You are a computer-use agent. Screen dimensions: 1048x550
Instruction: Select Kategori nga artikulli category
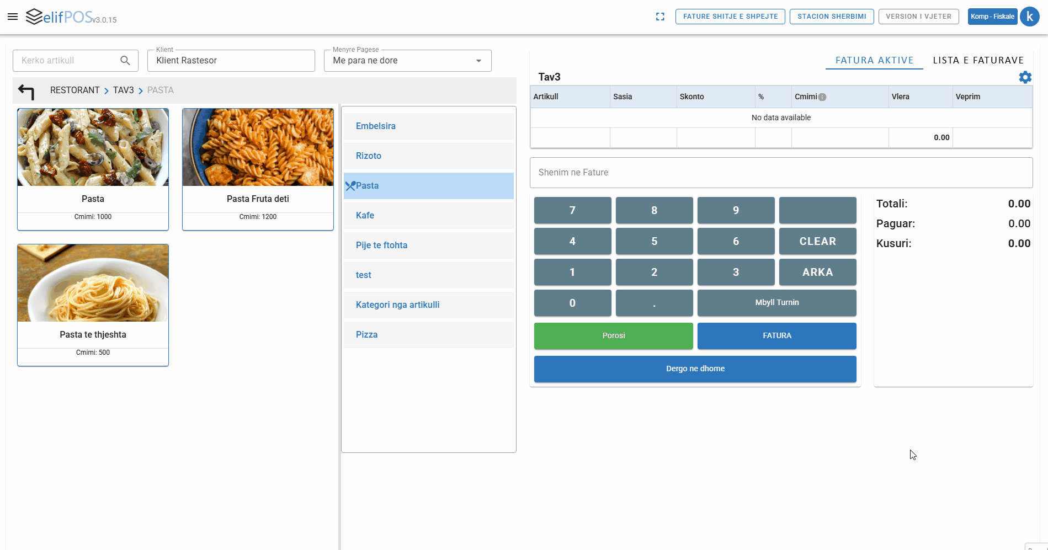tap(429, 305)
